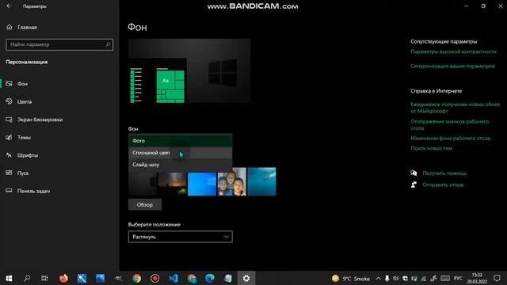Click the Settings gear icon on the taskbar
The width and height of the screenshot is (507, 285).
246,278
